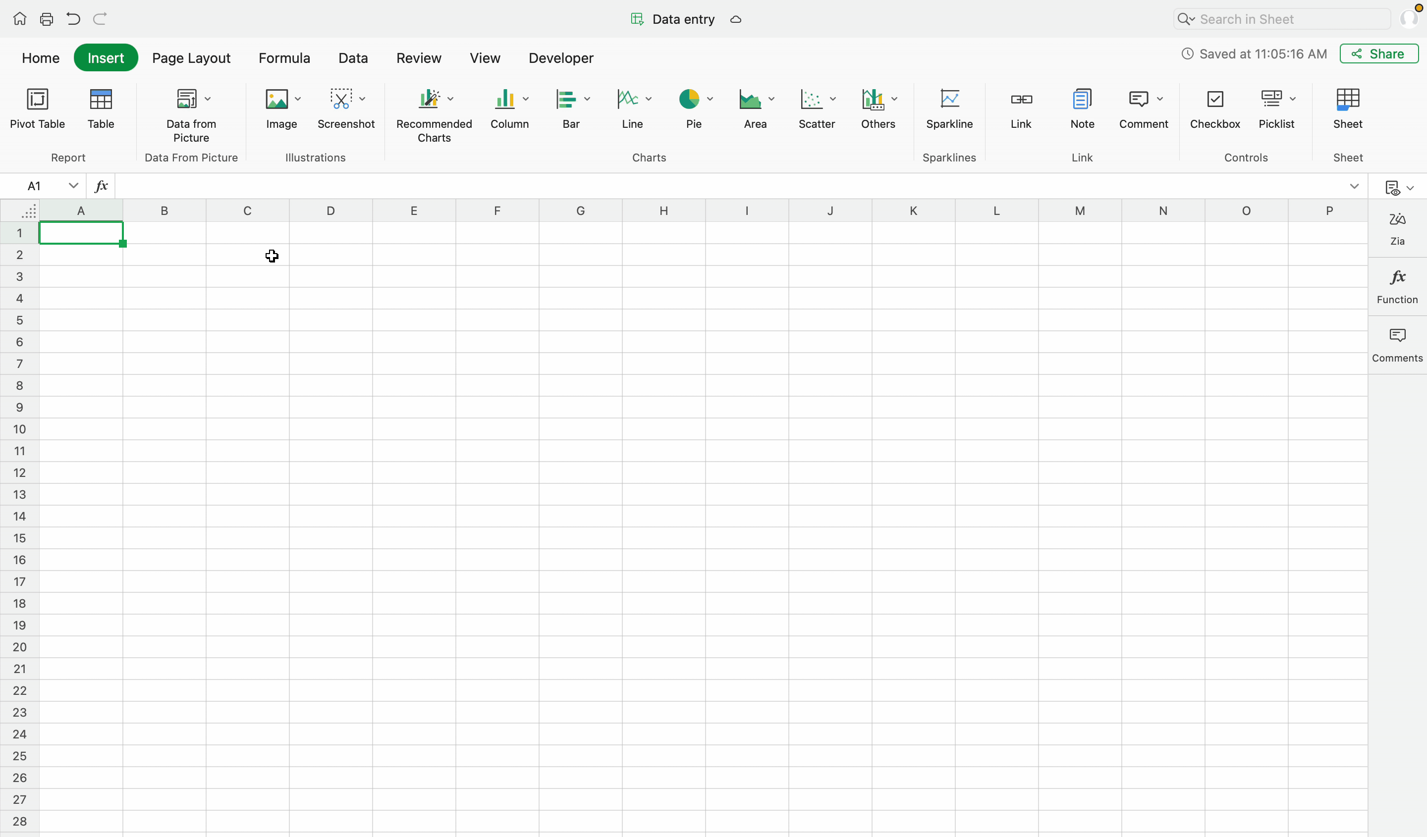This screenshot has width=1427, height=837.
Task: Expand the Pie chart dropdown arrow
Action: pos(710,99)
